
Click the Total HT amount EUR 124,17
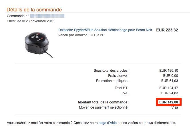[x=169, y=88]
